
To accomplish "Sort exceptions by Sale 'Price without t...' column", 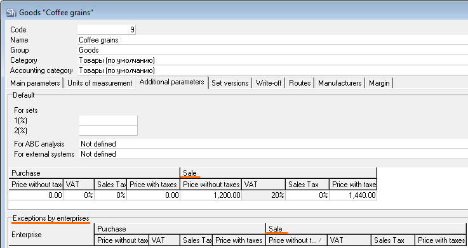I will coord(297,240).
